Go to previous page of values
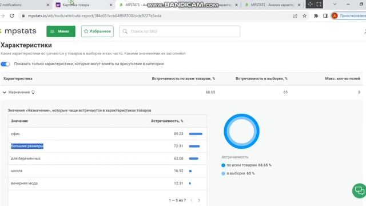Screen dimensions: 366x206 click(x=192, y=200)
